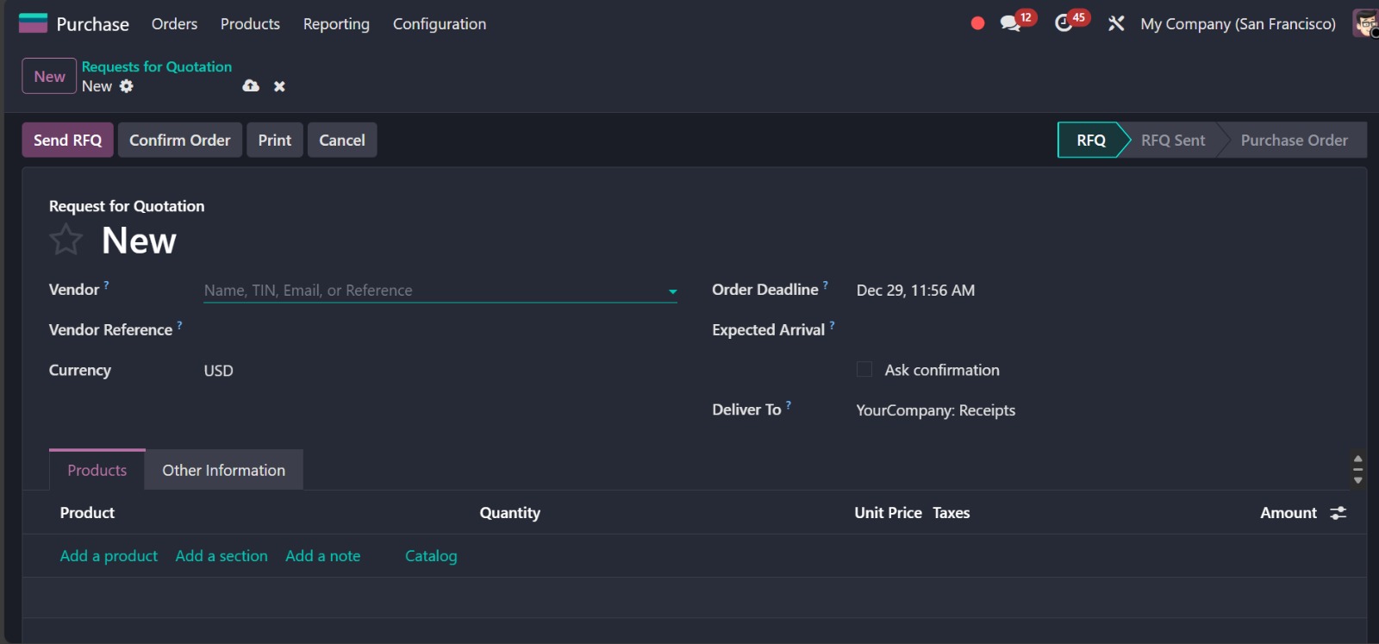This screenshot has height=644, width=1379.
Task: Click the Purchase app logo icon
Action: (x=33, y=23)
